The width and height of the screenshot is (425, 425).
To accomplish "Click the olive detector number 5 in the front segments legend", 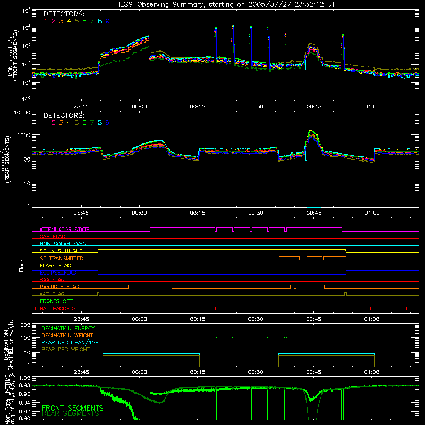I will [76, 21].
